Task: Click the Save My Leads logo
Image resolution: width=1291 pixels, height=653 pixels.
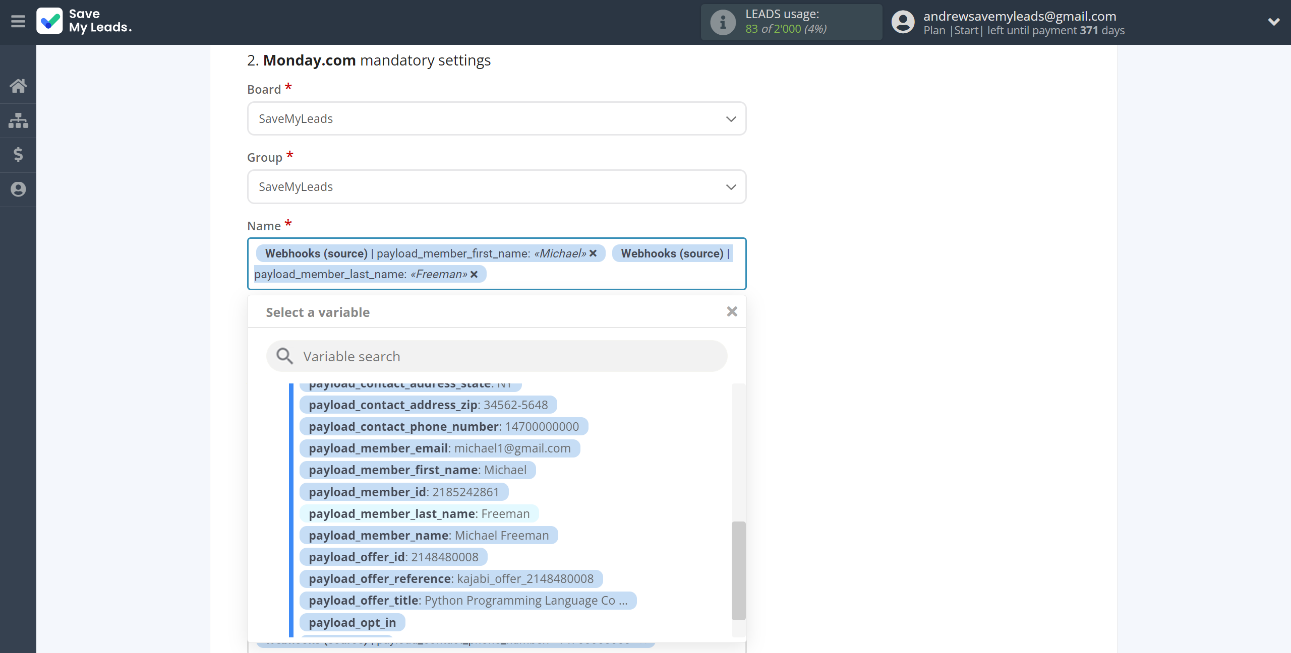Action: [84, 21]
